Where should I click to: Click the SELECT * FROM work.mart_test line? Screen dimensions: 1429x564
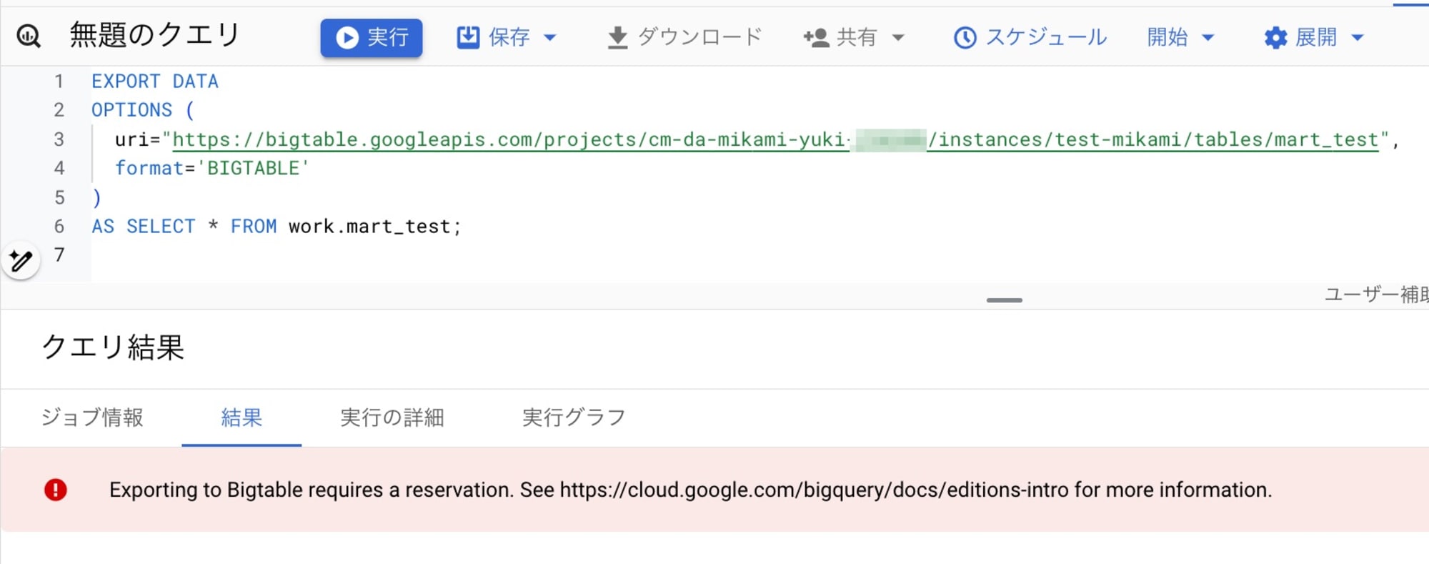point(277,227)
